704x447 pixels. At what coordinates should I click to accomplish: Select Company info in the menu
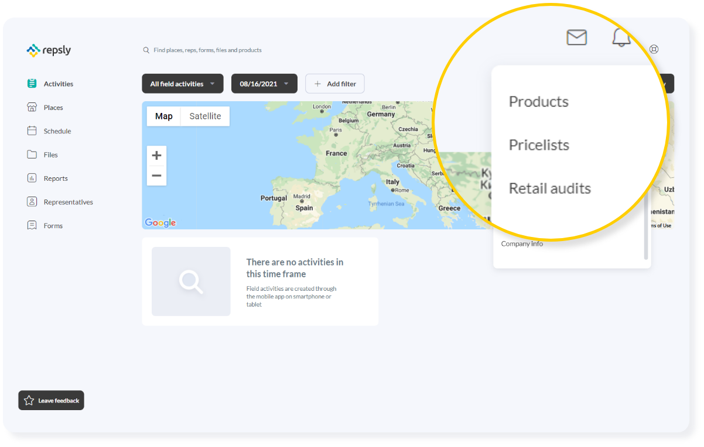pyautogui.click(x=522, y=244)
